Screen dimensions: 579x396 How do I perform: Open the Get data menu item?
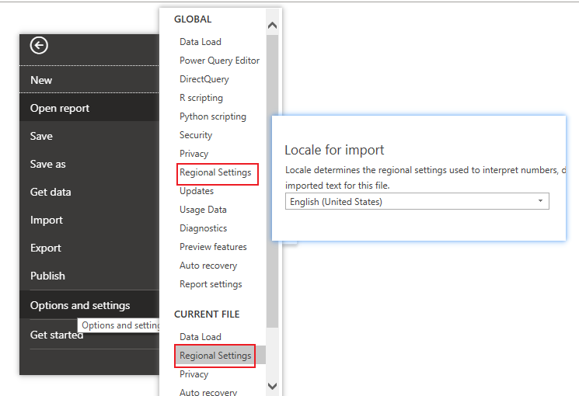tap(89, 192)
